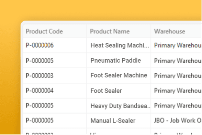Select product code P-0000006

40,45
